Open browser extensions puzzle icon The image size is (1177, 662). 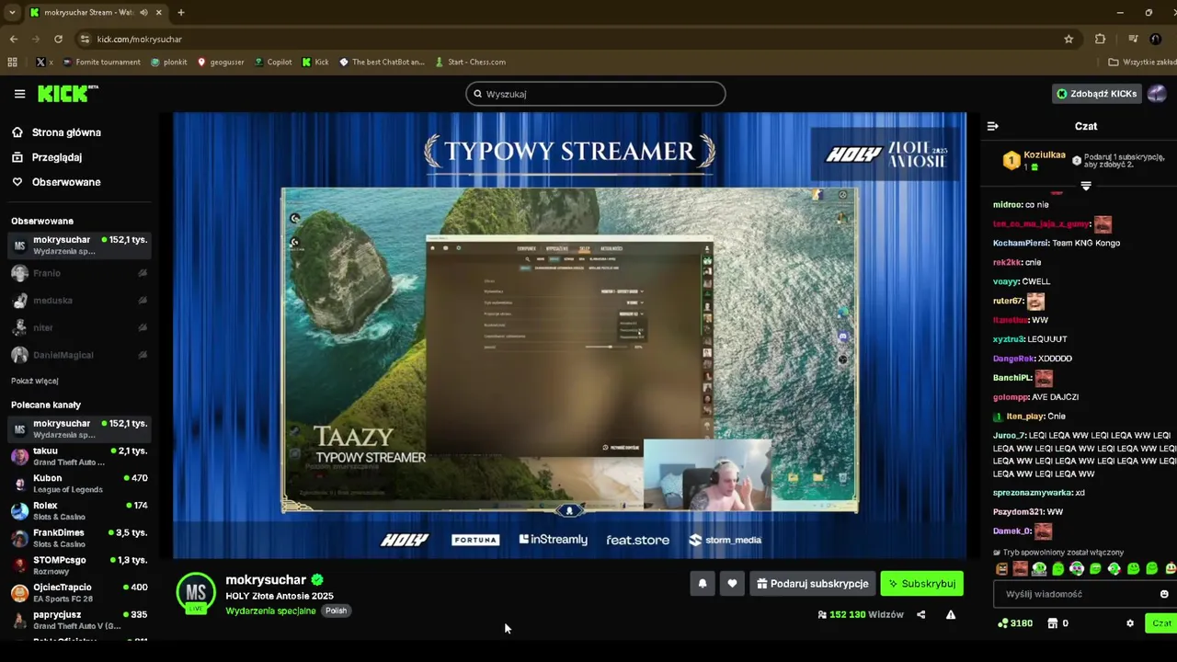(1100, 39)
